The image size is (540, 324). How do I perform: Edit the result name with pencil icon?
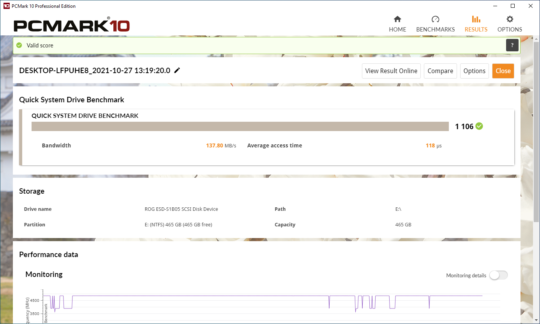[177, 70]
